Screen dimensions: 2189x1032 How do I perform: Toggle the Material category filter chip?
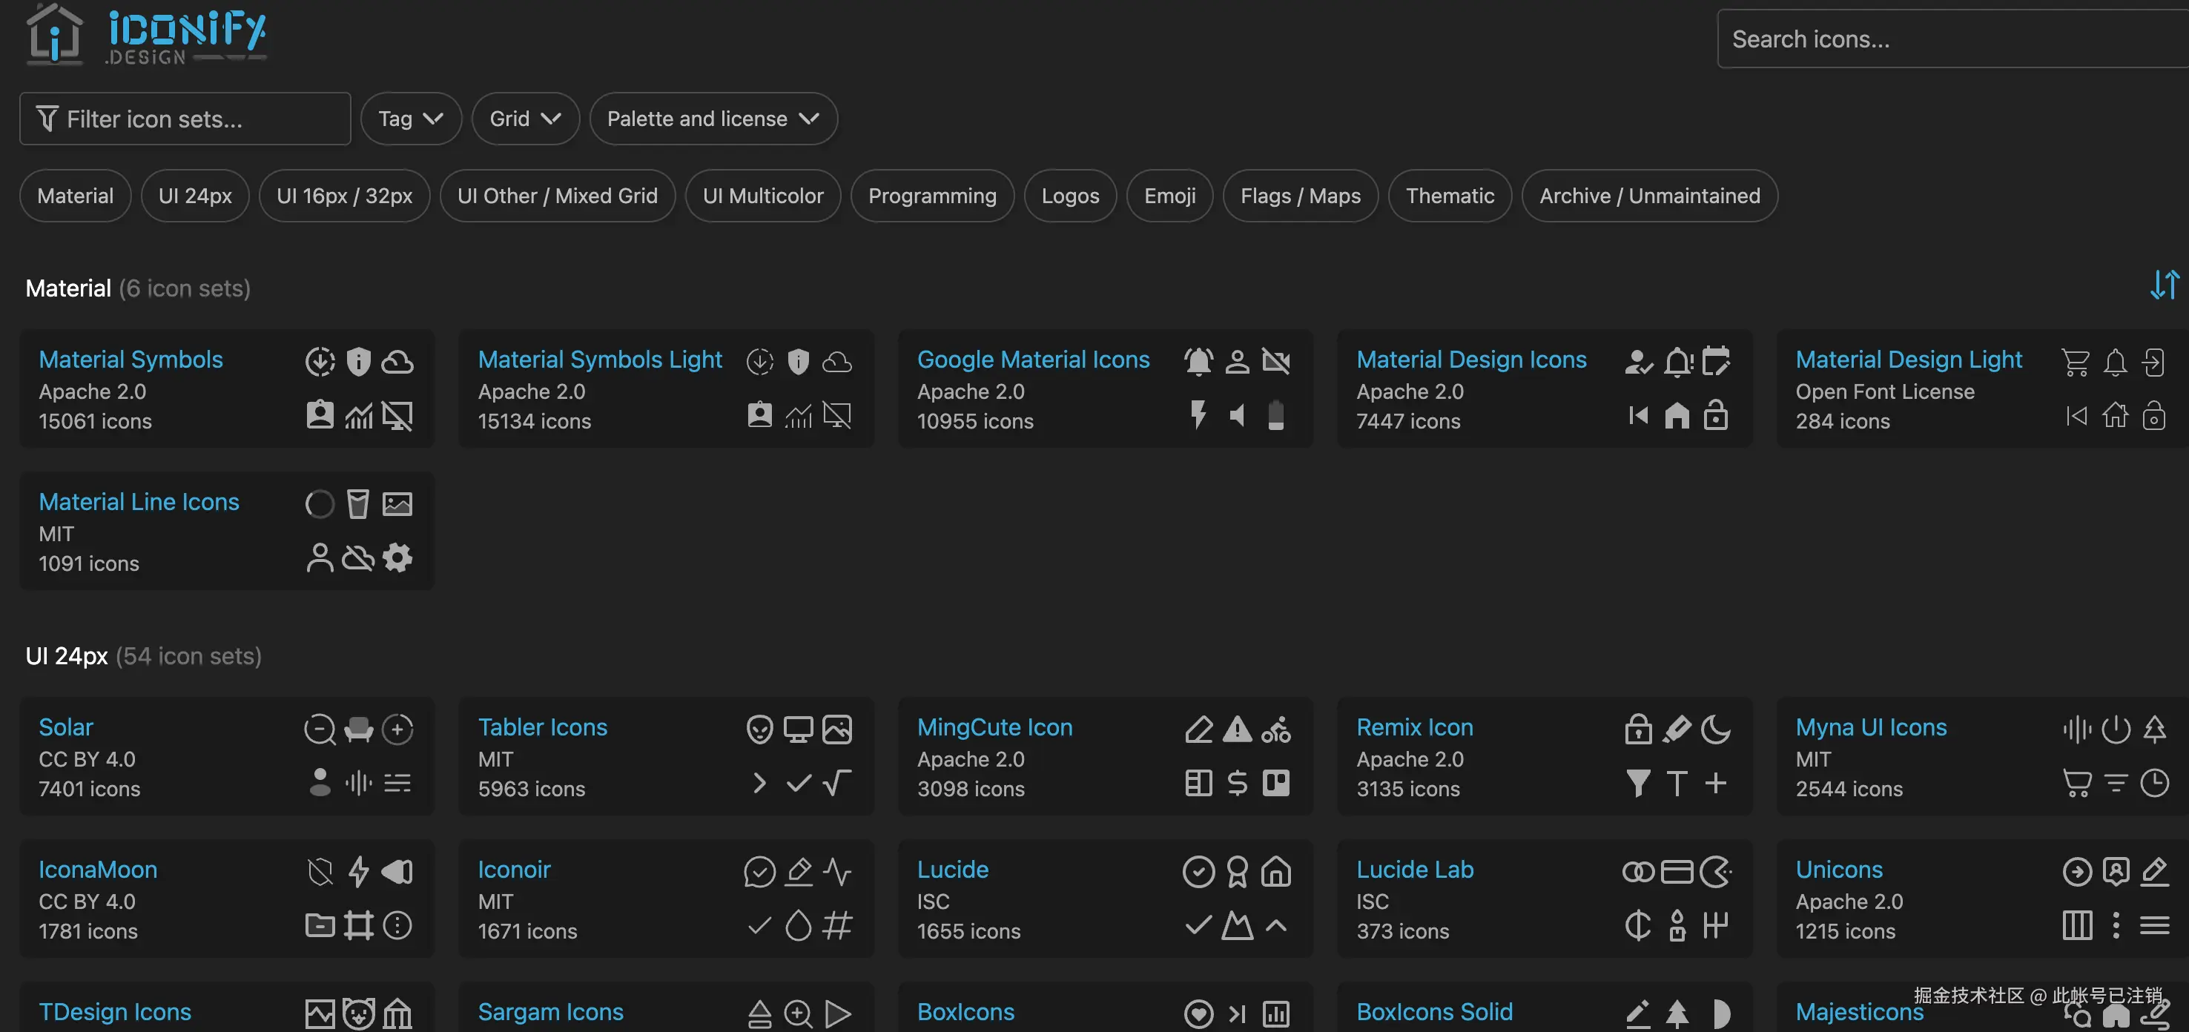(x=75, y=196)
